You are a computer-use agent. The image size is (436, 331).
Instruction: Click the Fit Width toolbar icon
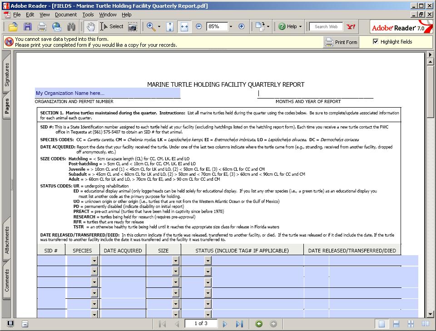pyautogui.click(x=184, y=26)
